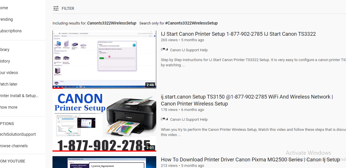346x168 pixels.
Task: Open Subscriptions in the sidebar
Action: tap(11, 31)
